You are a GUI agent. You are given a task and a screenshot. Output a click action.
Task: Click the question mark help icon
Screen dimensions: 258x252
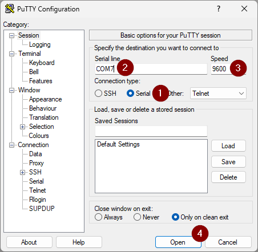[219, 9]
